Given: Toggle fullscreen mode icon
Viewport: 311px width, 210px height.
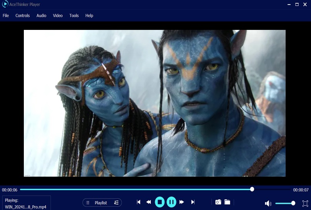Looking at the screenshot, I should coord(305,203).
